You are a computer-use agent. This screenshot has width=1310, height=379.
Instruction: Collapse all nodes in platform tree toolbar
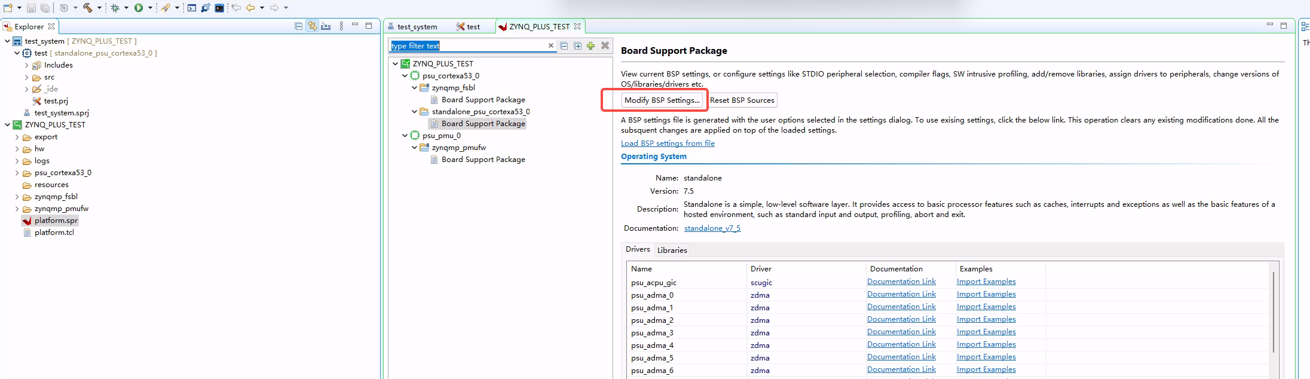coord(564,45)
